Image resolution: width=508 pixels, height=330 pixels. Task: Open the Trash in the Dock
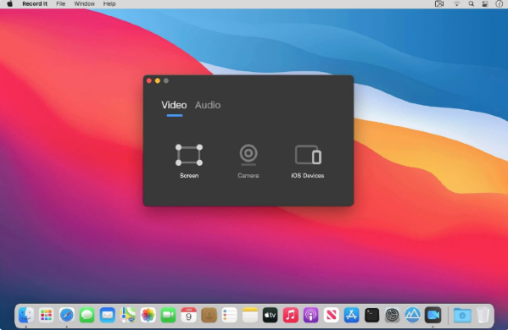point(483,315)
